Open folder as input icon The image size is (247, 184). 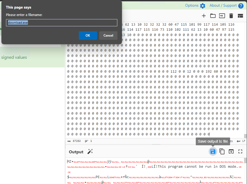click(213, 16)
